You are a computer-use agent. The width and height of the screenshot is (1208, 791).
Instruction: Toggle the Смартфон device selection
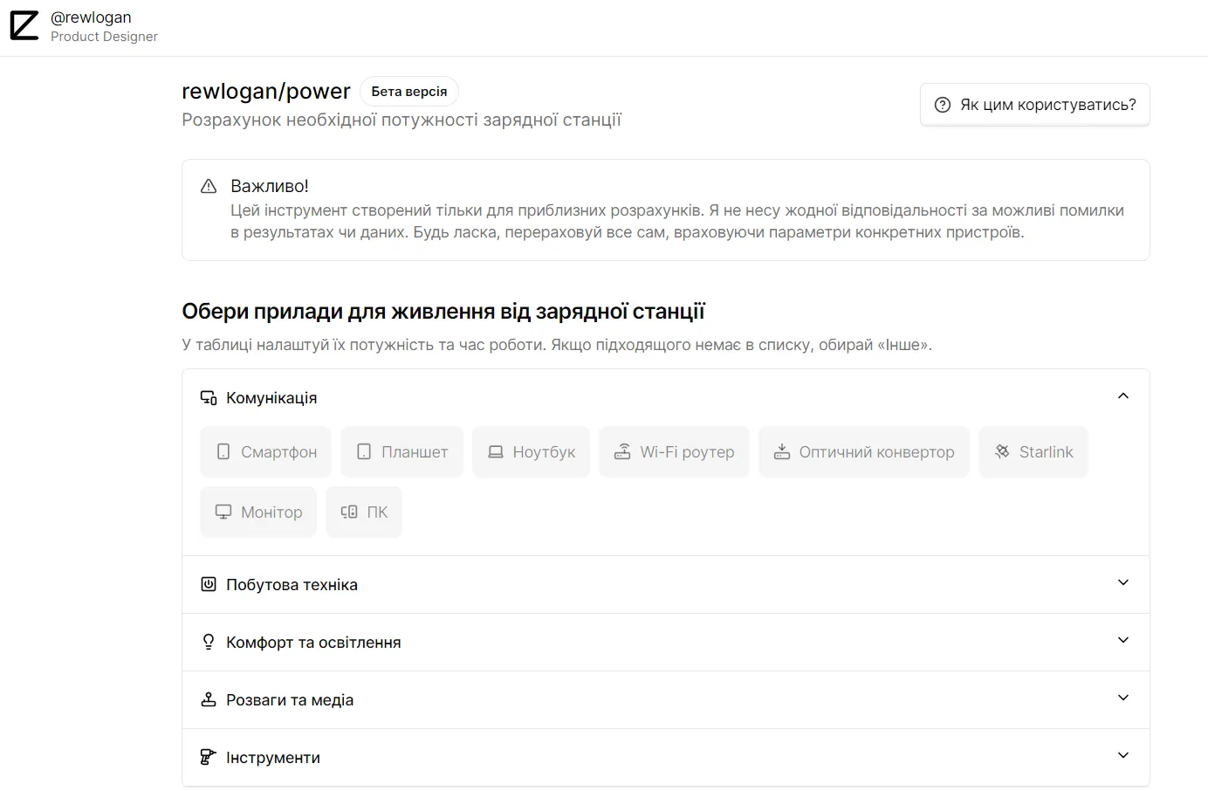[265, 451]
